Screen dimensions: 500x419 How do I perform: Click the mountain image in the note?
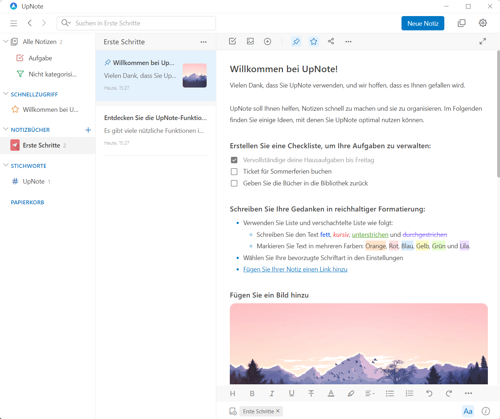[x=359, y=344]
